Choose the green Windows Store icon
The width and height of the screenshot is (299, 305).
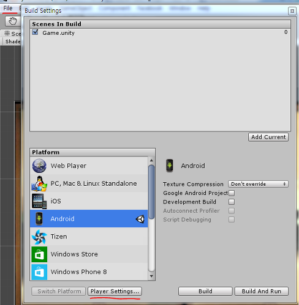(x=39, y=254)
